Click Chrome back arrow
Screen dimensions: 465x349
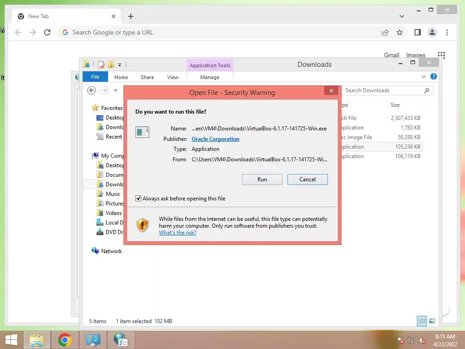pyautogui.click(x=18, y=32)
